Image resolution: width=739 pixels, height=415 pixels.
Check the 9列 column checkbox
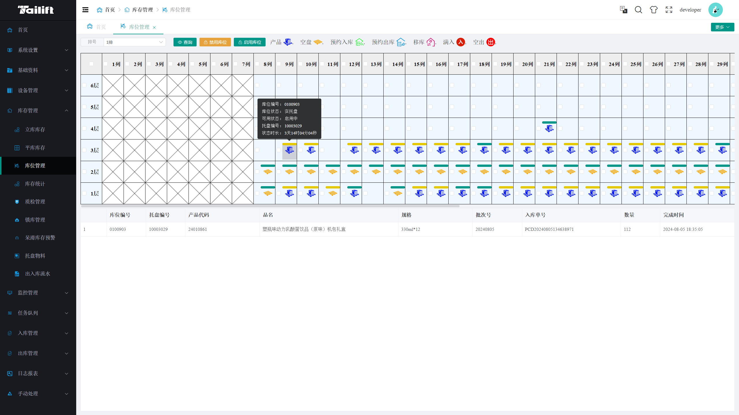[x=279, y=64]
